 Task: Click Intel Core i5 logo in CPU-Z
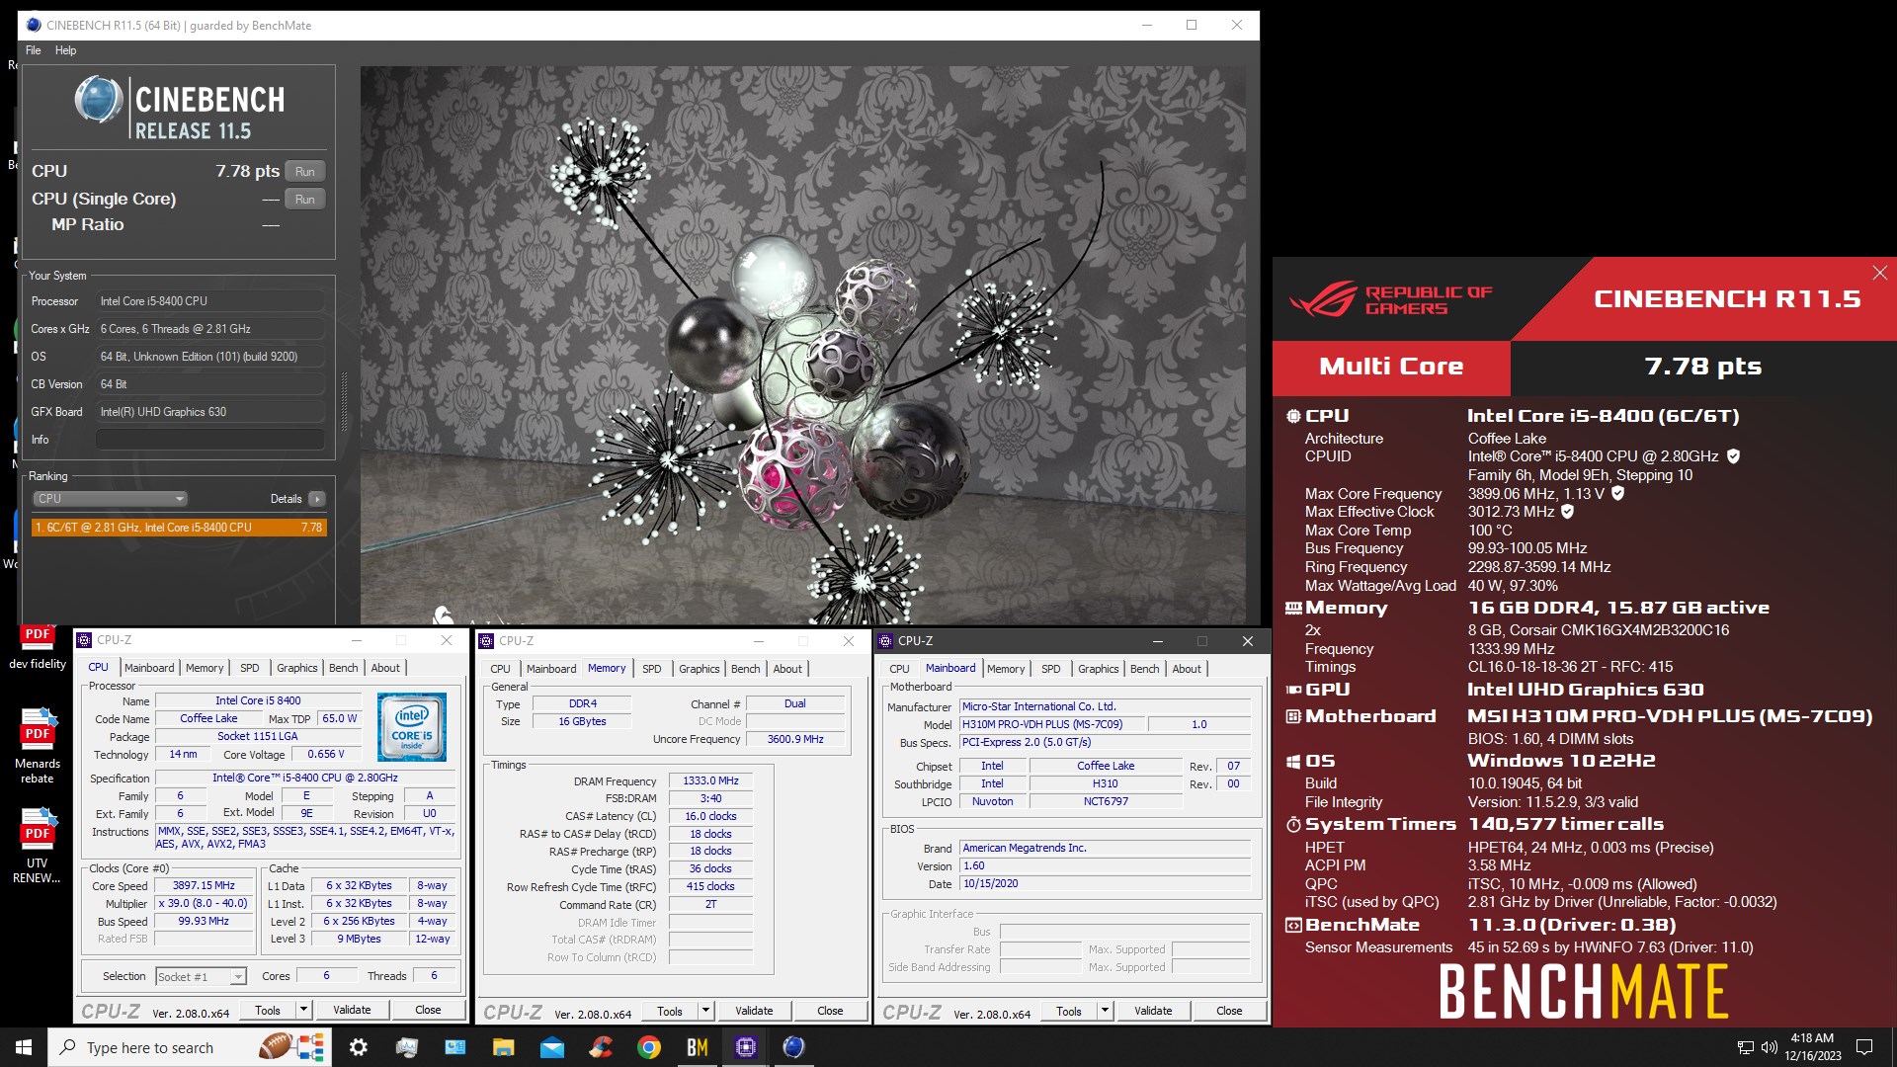(412, 726)
